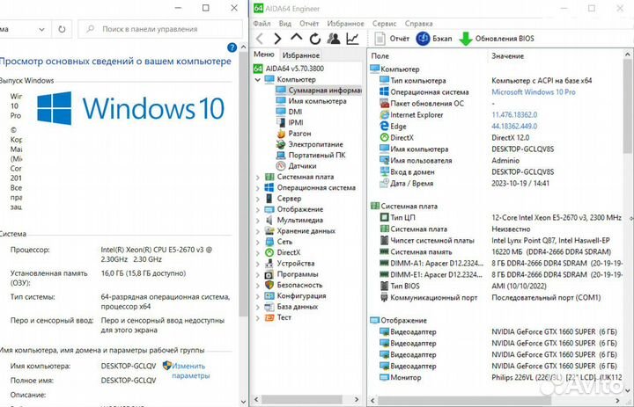Viewport: 634px width, 407px height.
Task: Expand the DirectX tree node
Action: pyautogui.click(x=257, y=253)
